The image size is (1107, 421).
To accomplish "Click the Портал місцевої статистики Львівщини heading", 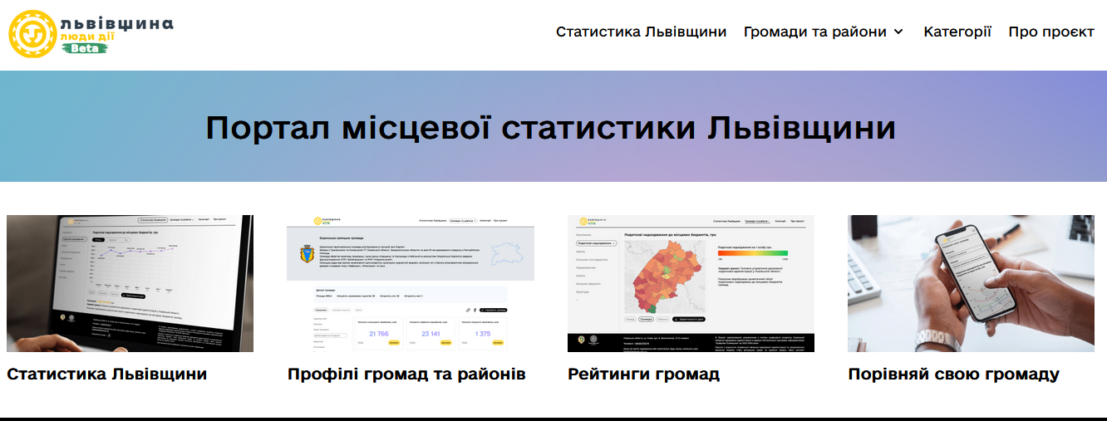I will pyautogui.click(x=550, y=128).
